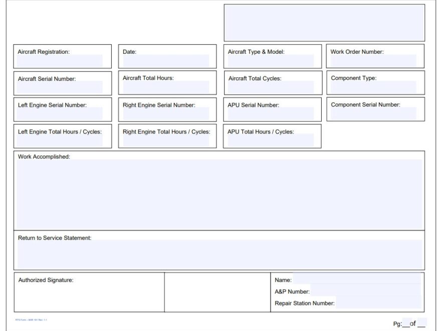Viewport: 441px width, 331px height.
Task: Click the APU Serial Number field
Action: 271,113
